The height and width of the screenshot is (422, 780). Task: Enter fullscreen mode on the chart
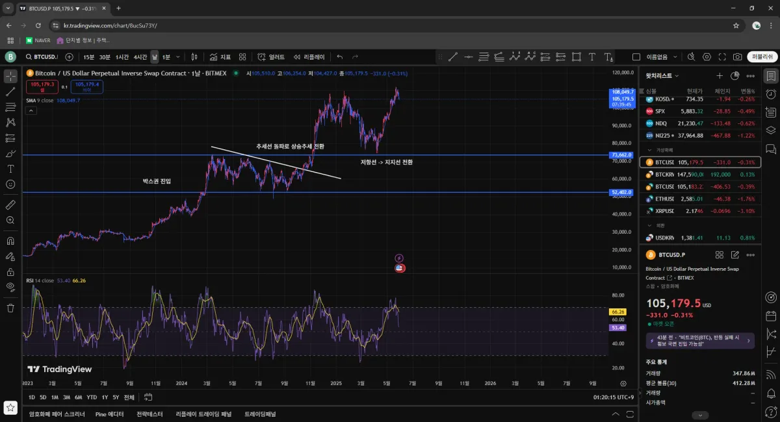[x=722, y=56]
